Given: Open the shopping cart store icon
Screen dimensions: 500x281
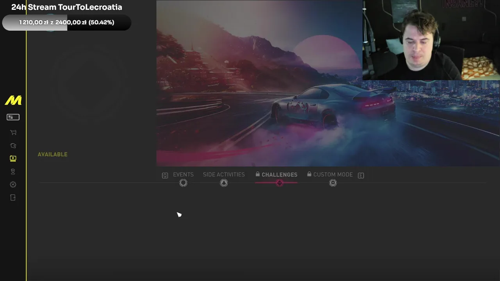Looking at the screenshot, I should tap(13, 133).
